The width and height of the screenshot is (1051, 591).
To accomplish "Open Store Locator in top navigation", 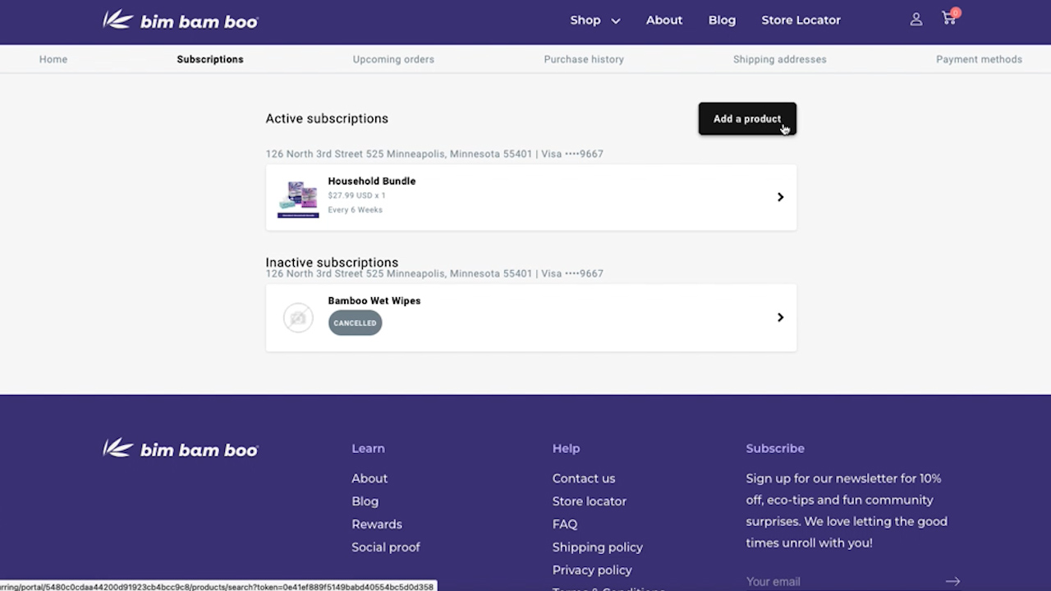I will 801,21.
